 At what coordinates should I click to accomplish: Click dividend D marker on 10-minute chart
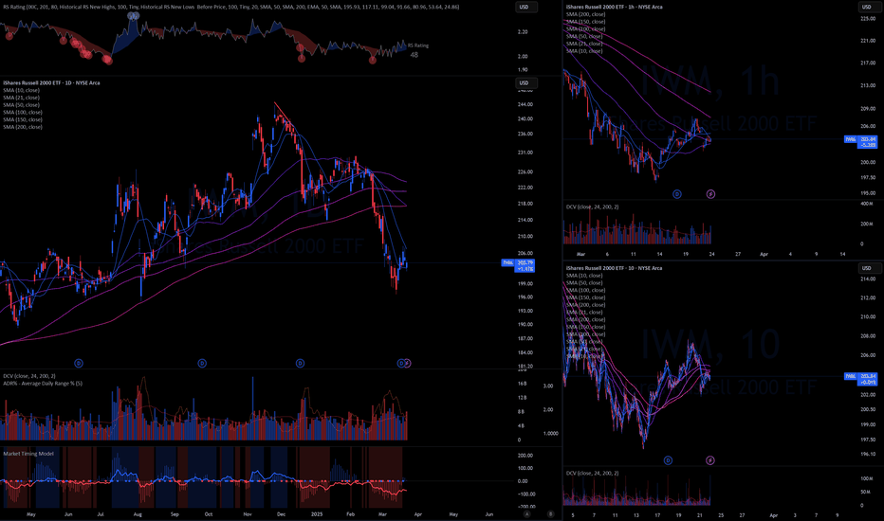tap(668, 460)
